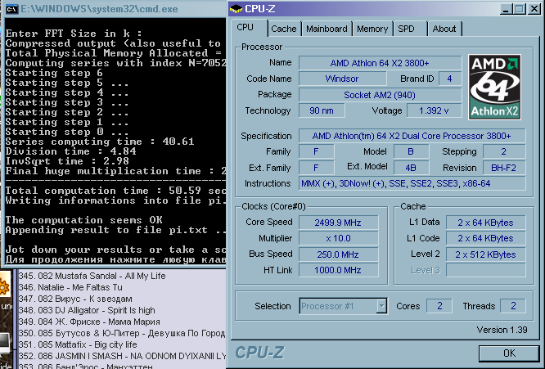Click the cmd.exe window title bar
Viewport: 545px width, 369px height.
(x=115, y=9)
